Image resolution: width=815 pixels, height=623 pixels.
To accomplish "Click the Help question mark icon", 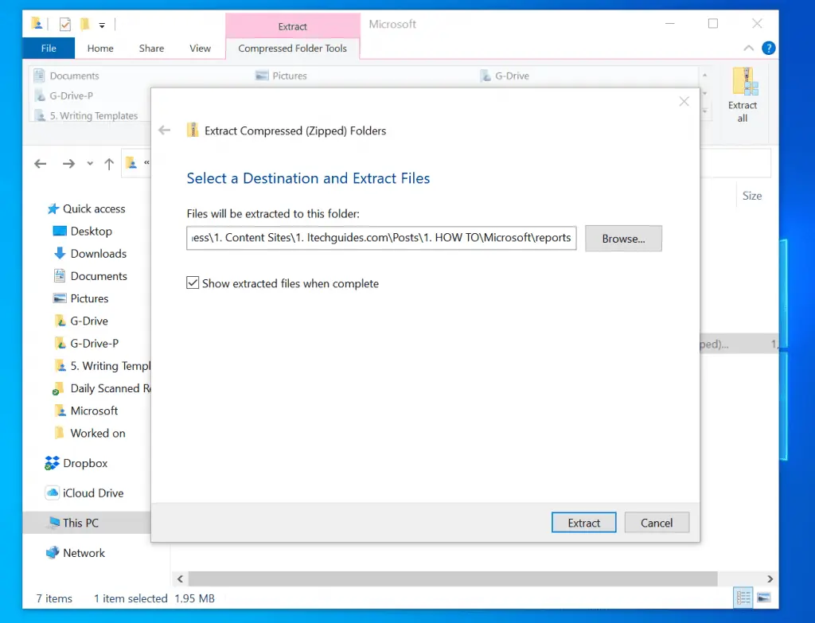I will [768, 48].
